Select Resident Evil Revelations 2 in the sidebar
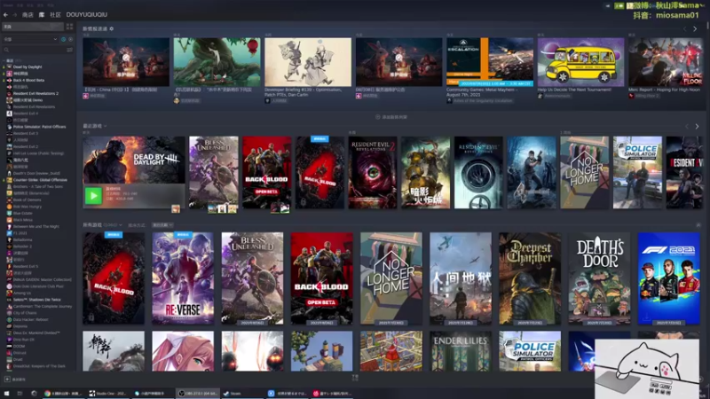 35,93
